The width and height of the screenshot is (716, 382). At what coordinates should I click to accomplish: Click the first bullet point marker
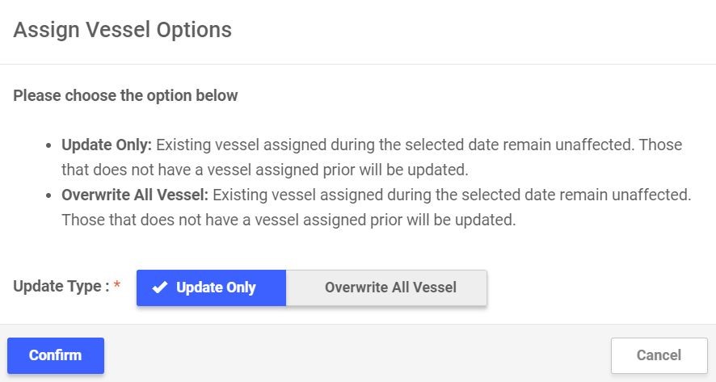point(49,146)
